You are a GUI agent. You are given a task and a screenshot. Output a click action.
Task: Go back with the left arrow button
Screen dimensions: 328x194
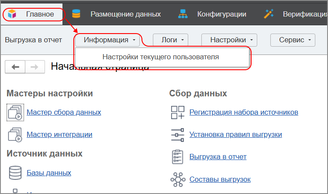(15, 67)
